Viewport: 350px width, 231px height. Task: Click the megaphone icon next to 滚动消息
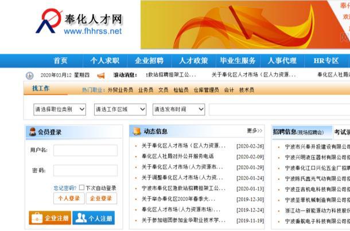coord(101,75)
